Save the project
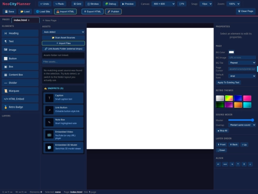 10,11
